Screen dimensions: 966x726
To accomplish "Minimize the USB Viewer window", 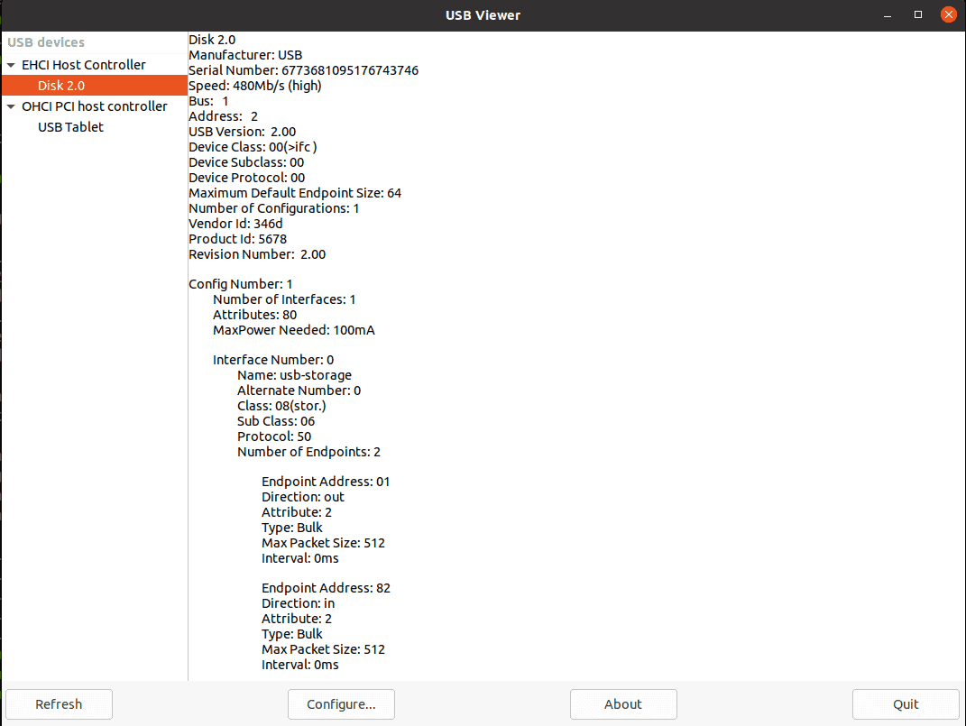I will pos(887,14).
